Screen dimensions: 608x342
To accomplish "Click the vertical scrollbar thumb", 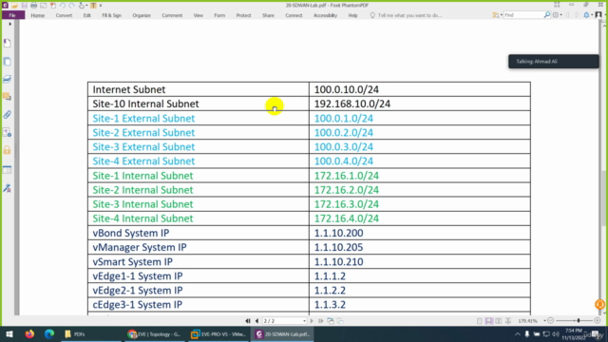I will [x=604, y=198].
